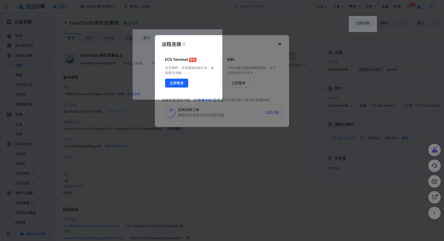
Task: Open the 企业 dropdown menu
Action: tap(321, 7)
